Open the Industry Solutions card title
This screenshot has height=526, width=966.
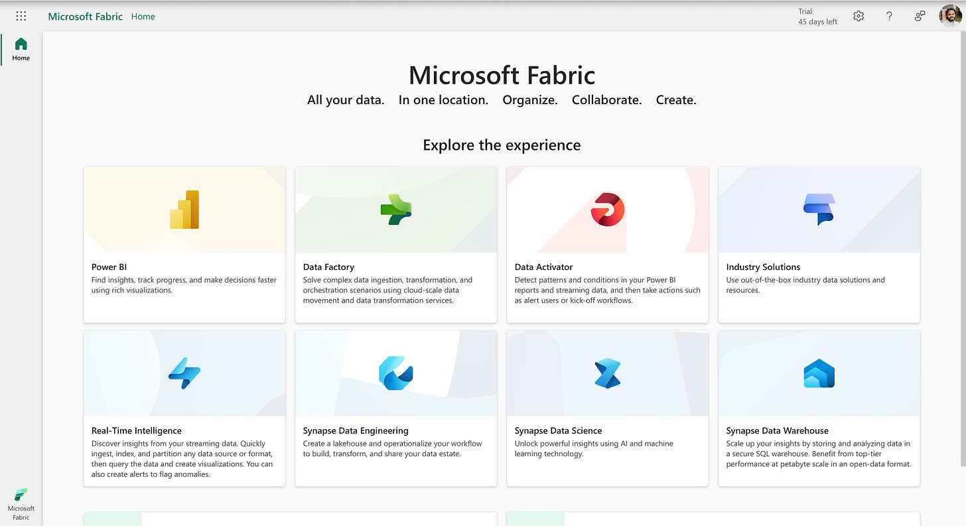pyautogui.click(x=763, y=267)
